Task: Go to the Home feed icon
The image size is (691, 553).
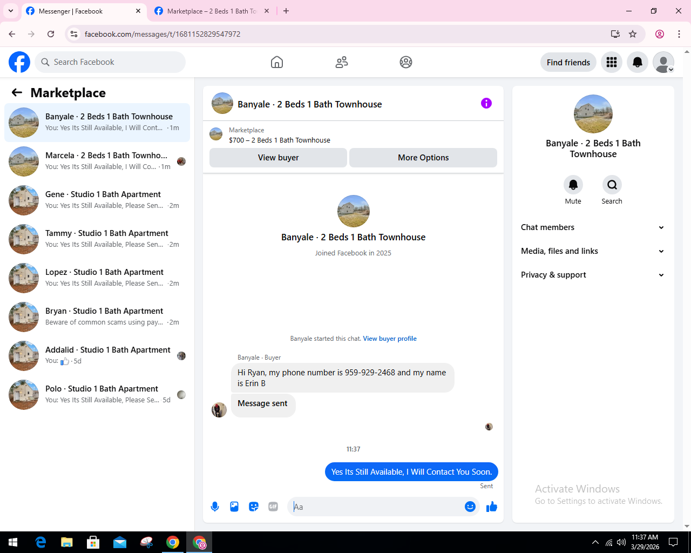Action: (277, 62)
